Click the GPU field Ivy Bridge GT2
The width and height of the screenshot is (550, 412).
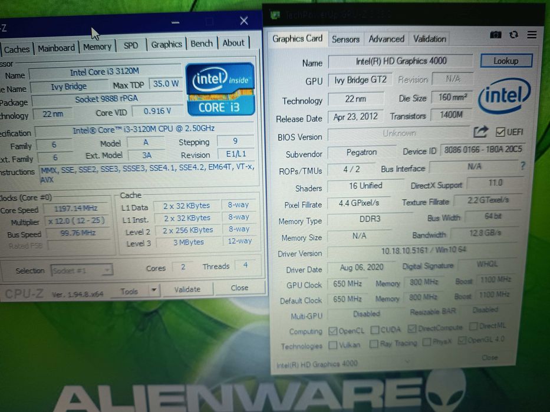360,80
